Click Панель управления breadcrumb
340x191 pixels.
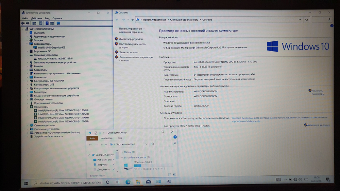point(154,20)
